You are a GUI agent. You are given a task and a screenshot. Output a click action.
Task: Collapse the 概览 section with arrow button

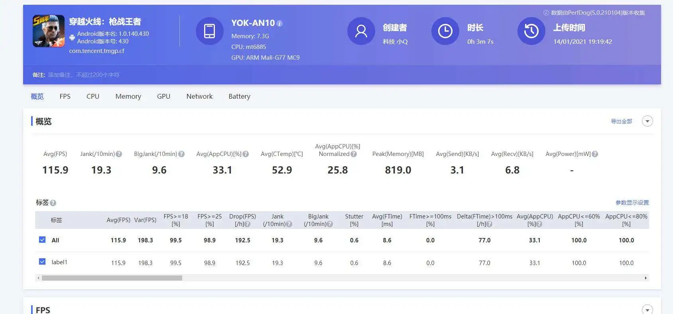tap(647, 121)
